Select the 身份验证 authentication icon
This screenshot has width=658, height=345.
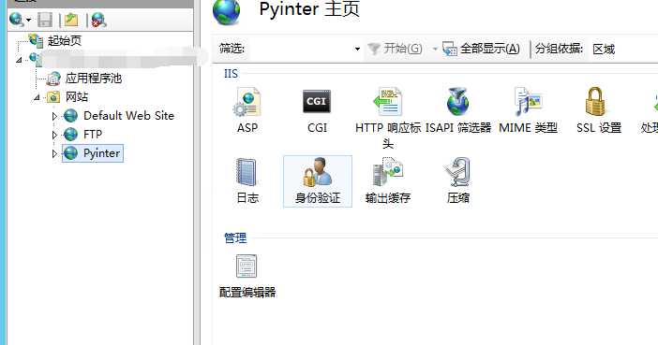318,172
